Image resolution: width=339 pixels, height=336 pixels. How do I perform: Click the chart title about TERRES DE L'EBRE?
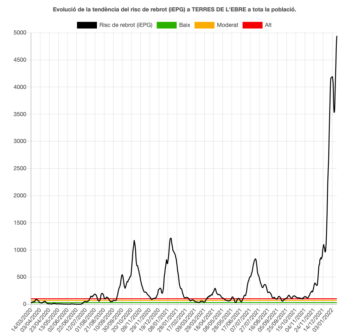174,9
